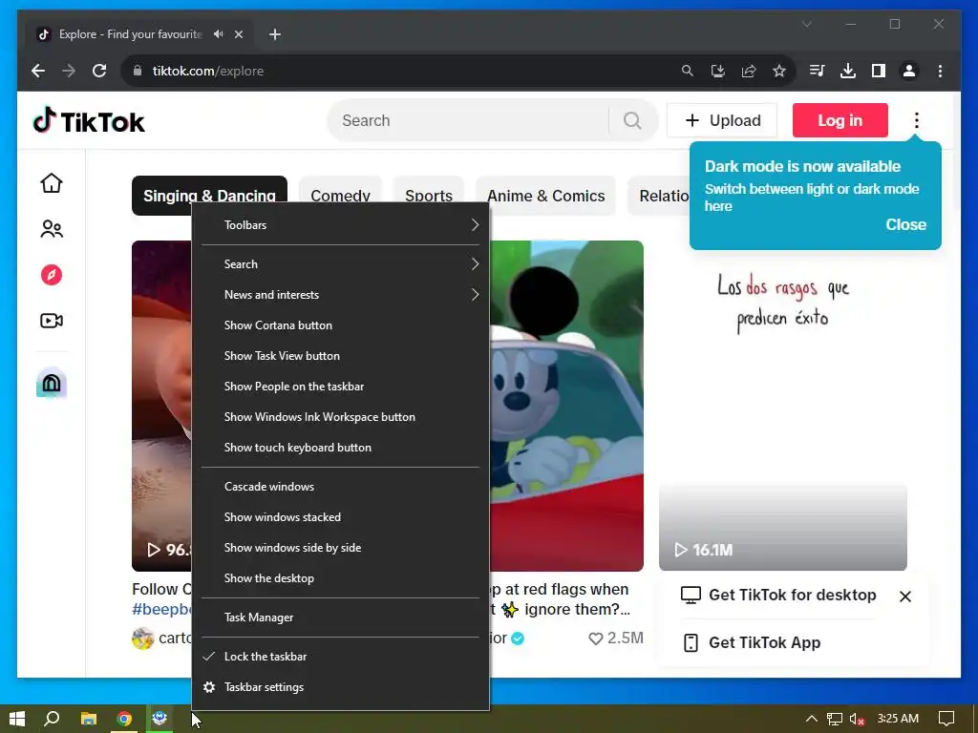This screenshot has height=733, width=978.
Task: Select the Anime & Comics category
Action: click(x=545, y=196)
